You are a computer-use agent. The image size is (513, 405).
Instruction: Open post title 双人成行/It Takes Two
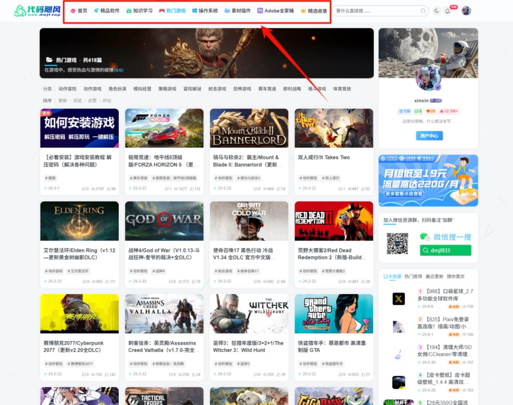click(x=324, y=157)
